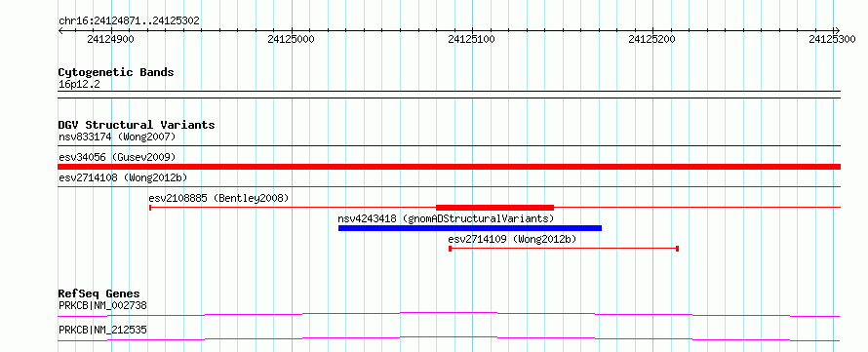Click the 24125100 ruler position label

472,39
